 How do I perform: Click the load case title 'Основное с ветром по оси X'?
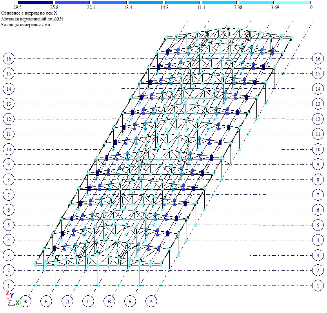point(29,13)
